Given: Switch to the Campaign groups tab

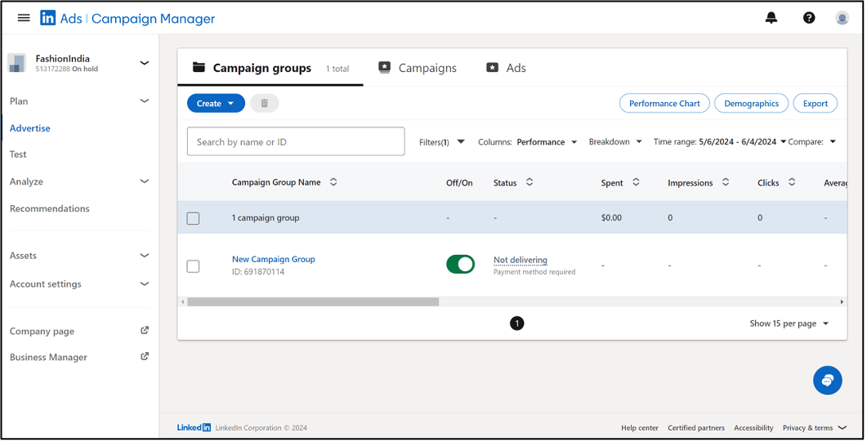Looking at the screenshot, I should 271,68.
